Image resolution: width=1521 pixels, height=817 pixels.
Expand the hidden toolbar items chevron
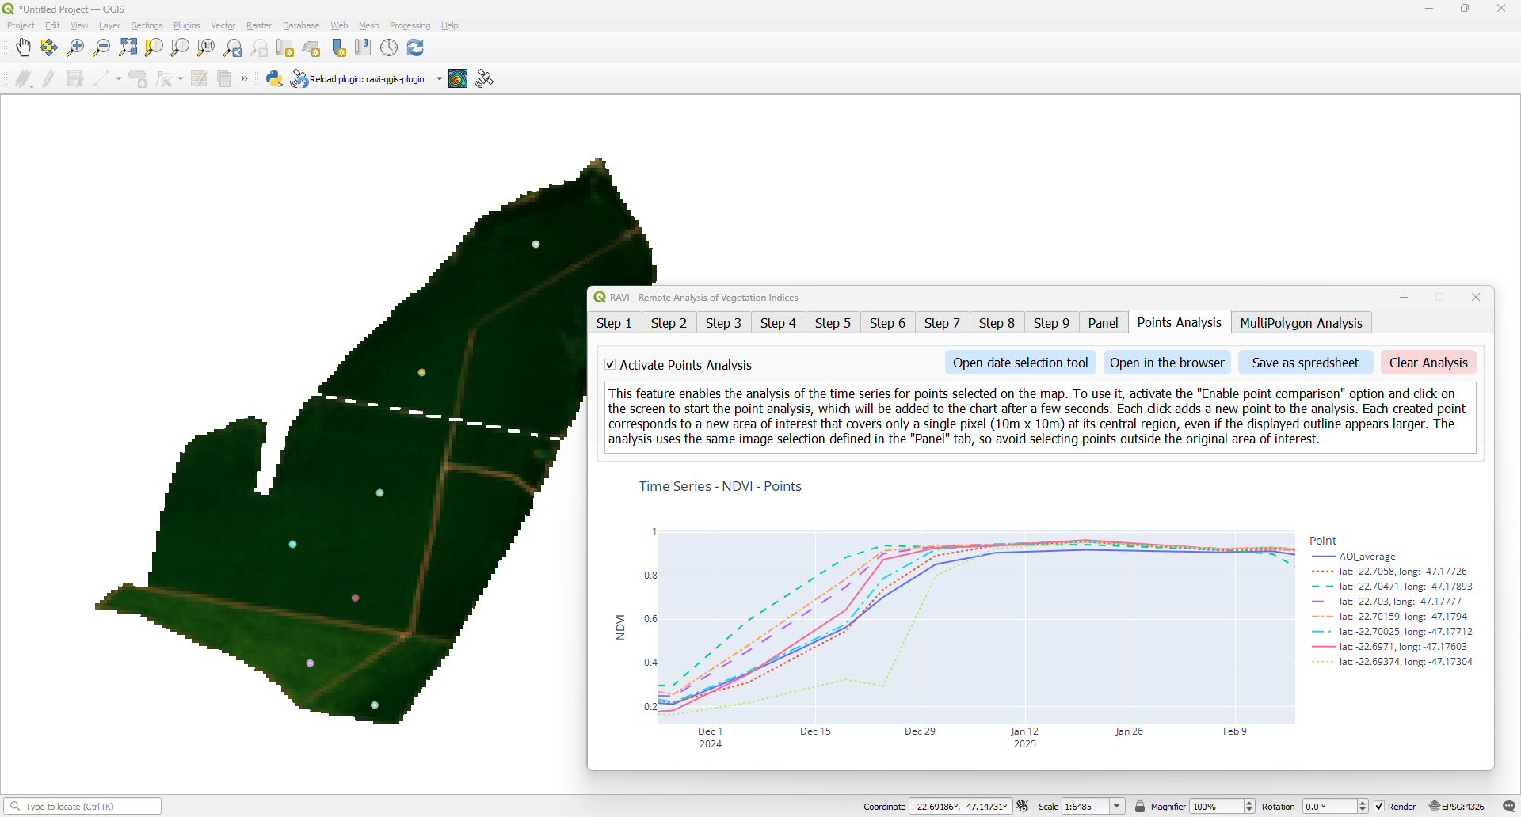245,78
